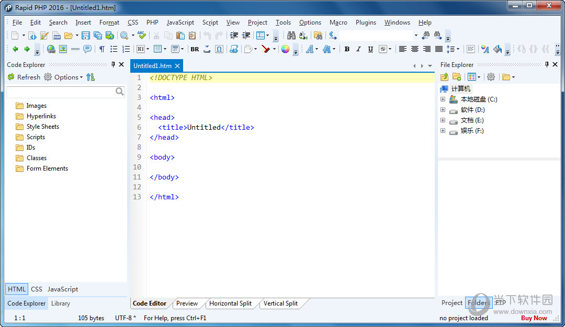Click the Find binoculars icon
This screenshot has height=327, width=565.
point(291,36)
